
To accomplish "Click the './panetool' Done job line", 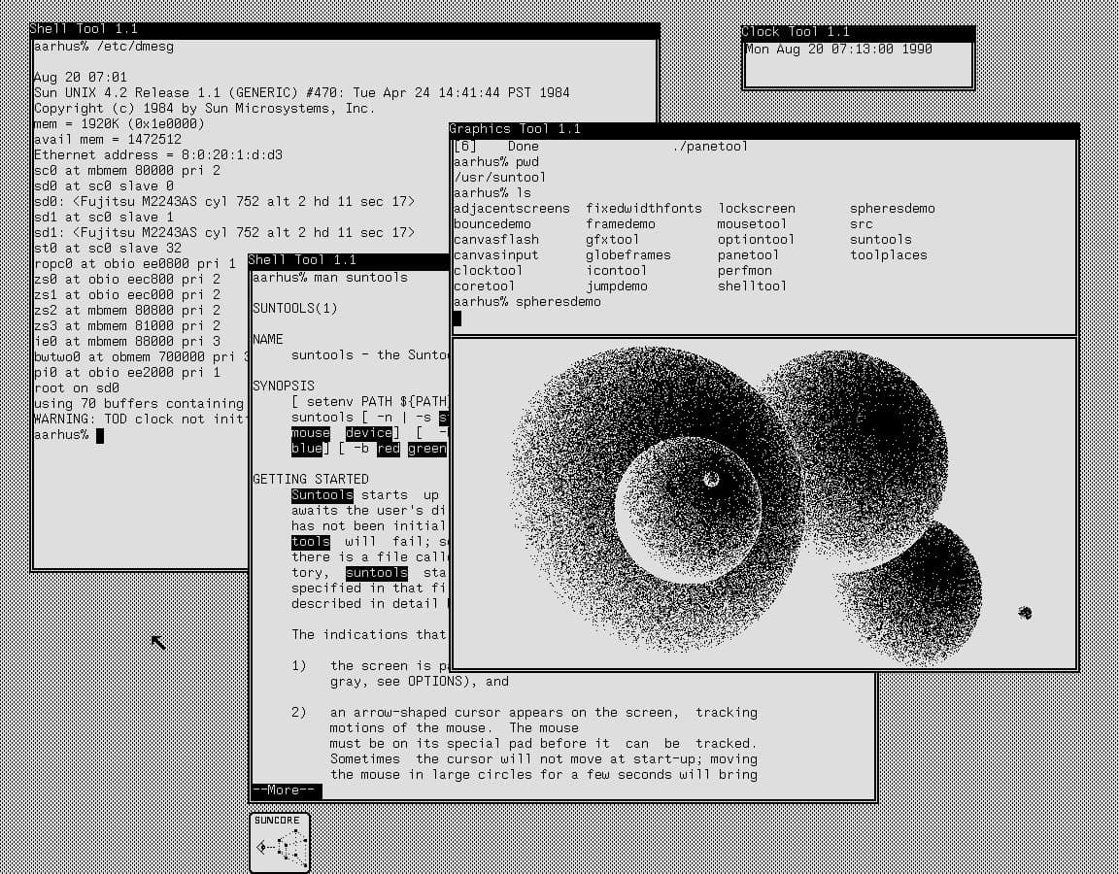I will click(601, 147).
